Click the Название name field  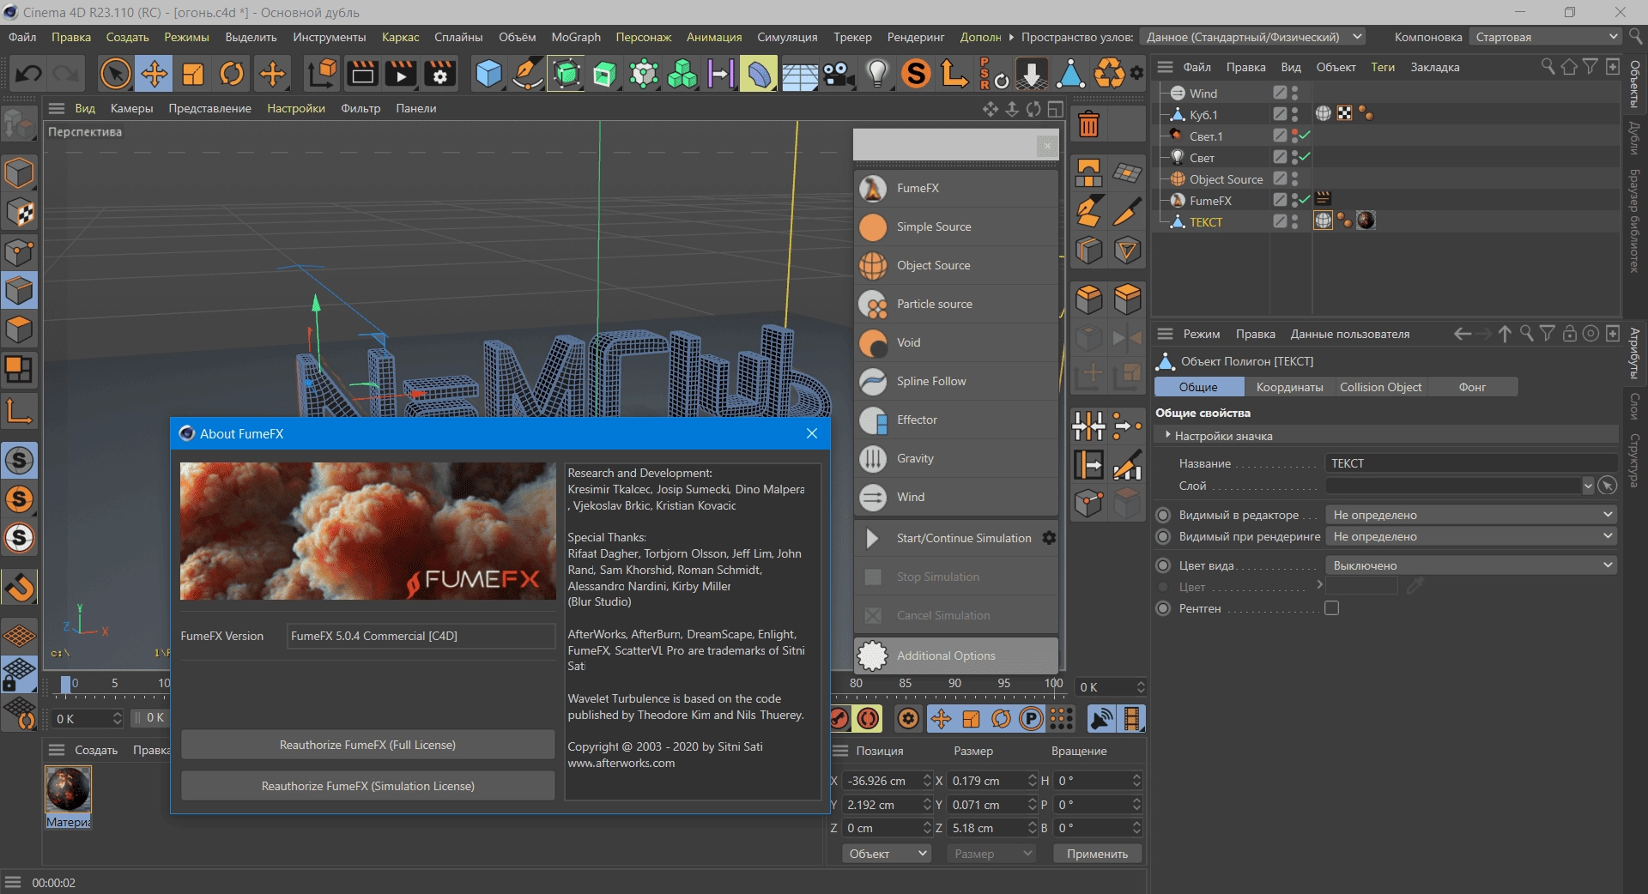pos(1471,463)
